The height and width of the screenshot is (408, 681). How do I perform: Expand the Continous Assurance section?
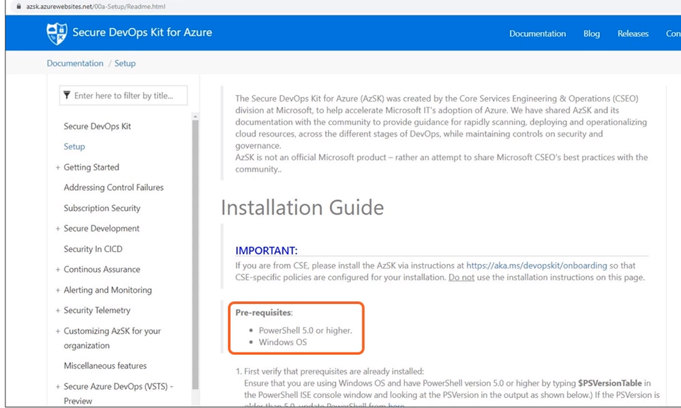pyautogui.click(x=57, y=270)
